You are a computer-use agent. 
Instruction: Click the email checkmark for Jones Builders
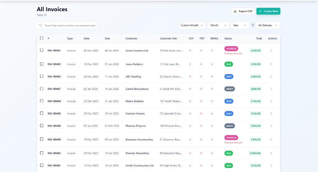pos(212,64)
